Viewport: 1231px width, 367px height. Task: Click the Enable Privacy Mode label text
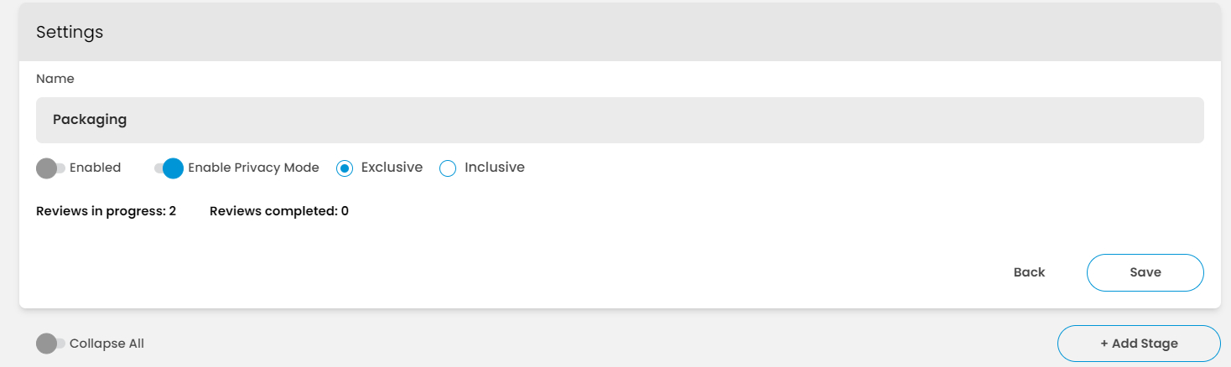[253, 168]
